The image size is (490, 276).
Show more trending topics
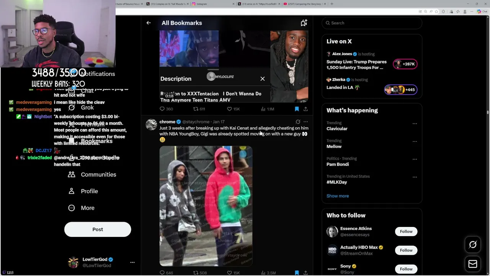(338, 196)
